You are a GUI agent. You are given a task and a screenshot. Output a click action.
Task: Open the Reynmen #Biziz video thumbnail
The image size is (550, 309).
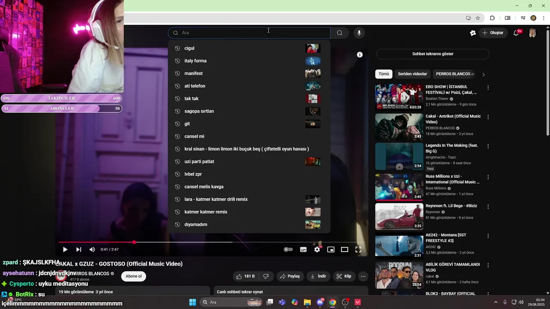pos(399,217)
